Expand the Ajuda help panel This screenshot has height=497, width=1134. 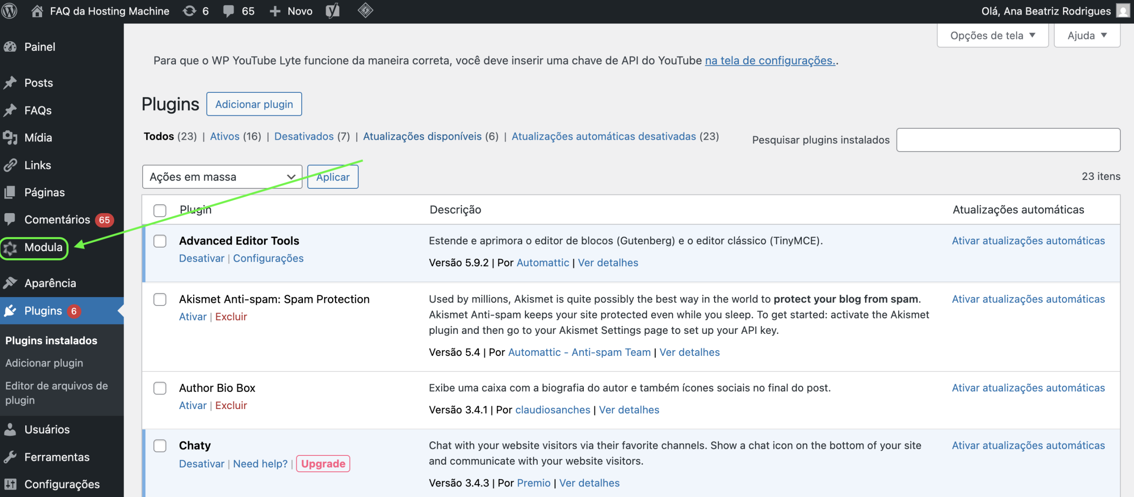point(1087,35)
